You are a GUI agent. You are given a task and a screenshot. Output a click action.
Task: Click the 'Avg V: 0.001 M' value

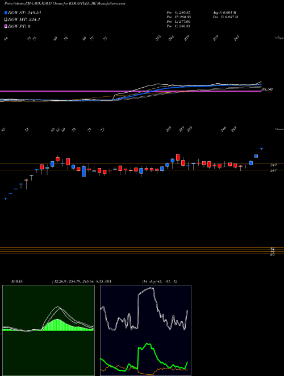(224, 12)
